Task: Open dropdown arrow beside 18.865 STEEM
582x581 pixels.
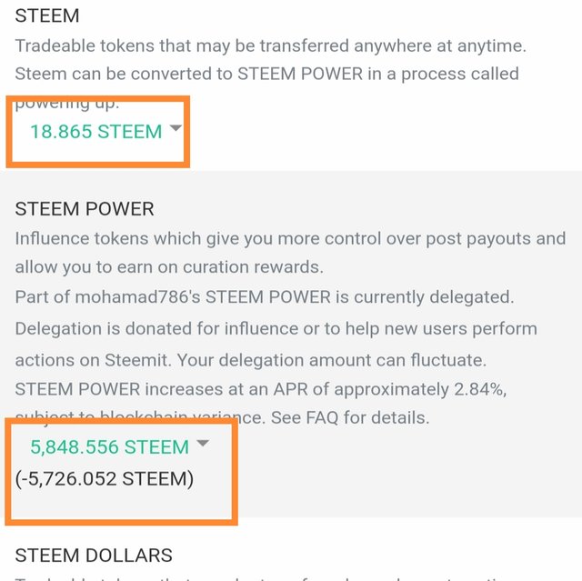Action: click(176, 129)
